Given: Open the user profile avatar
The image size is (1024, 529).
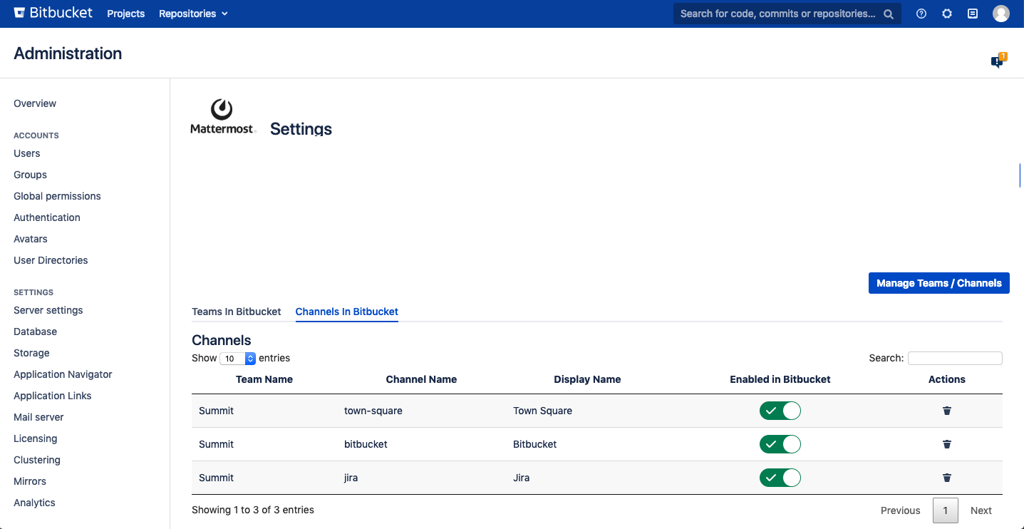Looking at the screenshot, I should point(1001,14).
